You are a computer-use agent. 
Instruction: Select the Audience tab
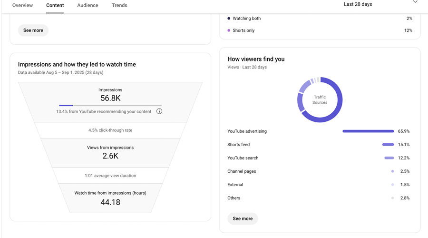point(88,6)
